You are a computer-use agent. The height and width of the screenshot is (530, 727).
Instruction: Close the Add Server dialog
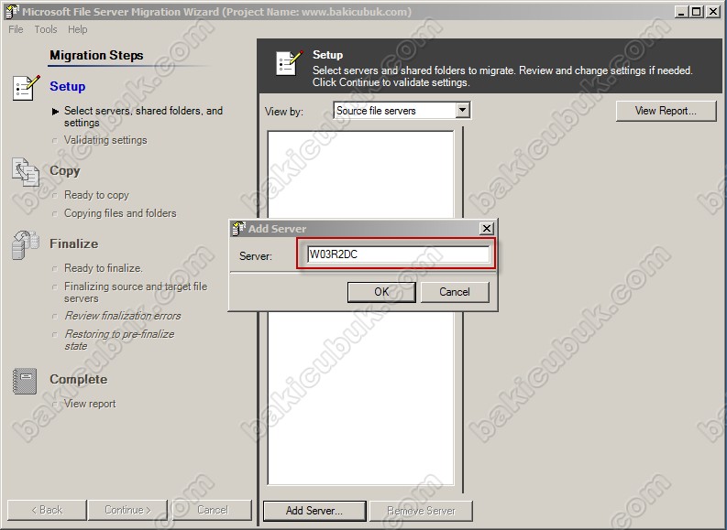487,228
